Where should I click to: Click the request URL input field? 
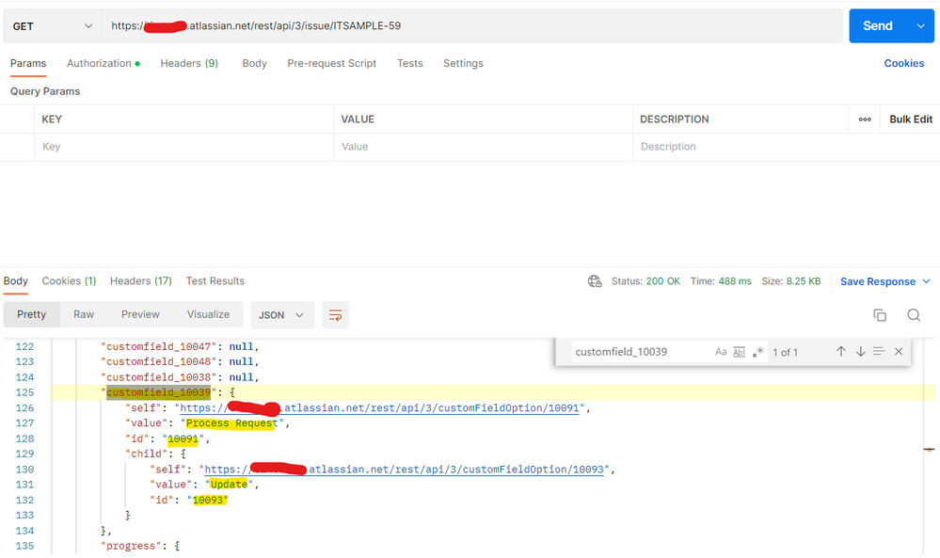[471, 25]
